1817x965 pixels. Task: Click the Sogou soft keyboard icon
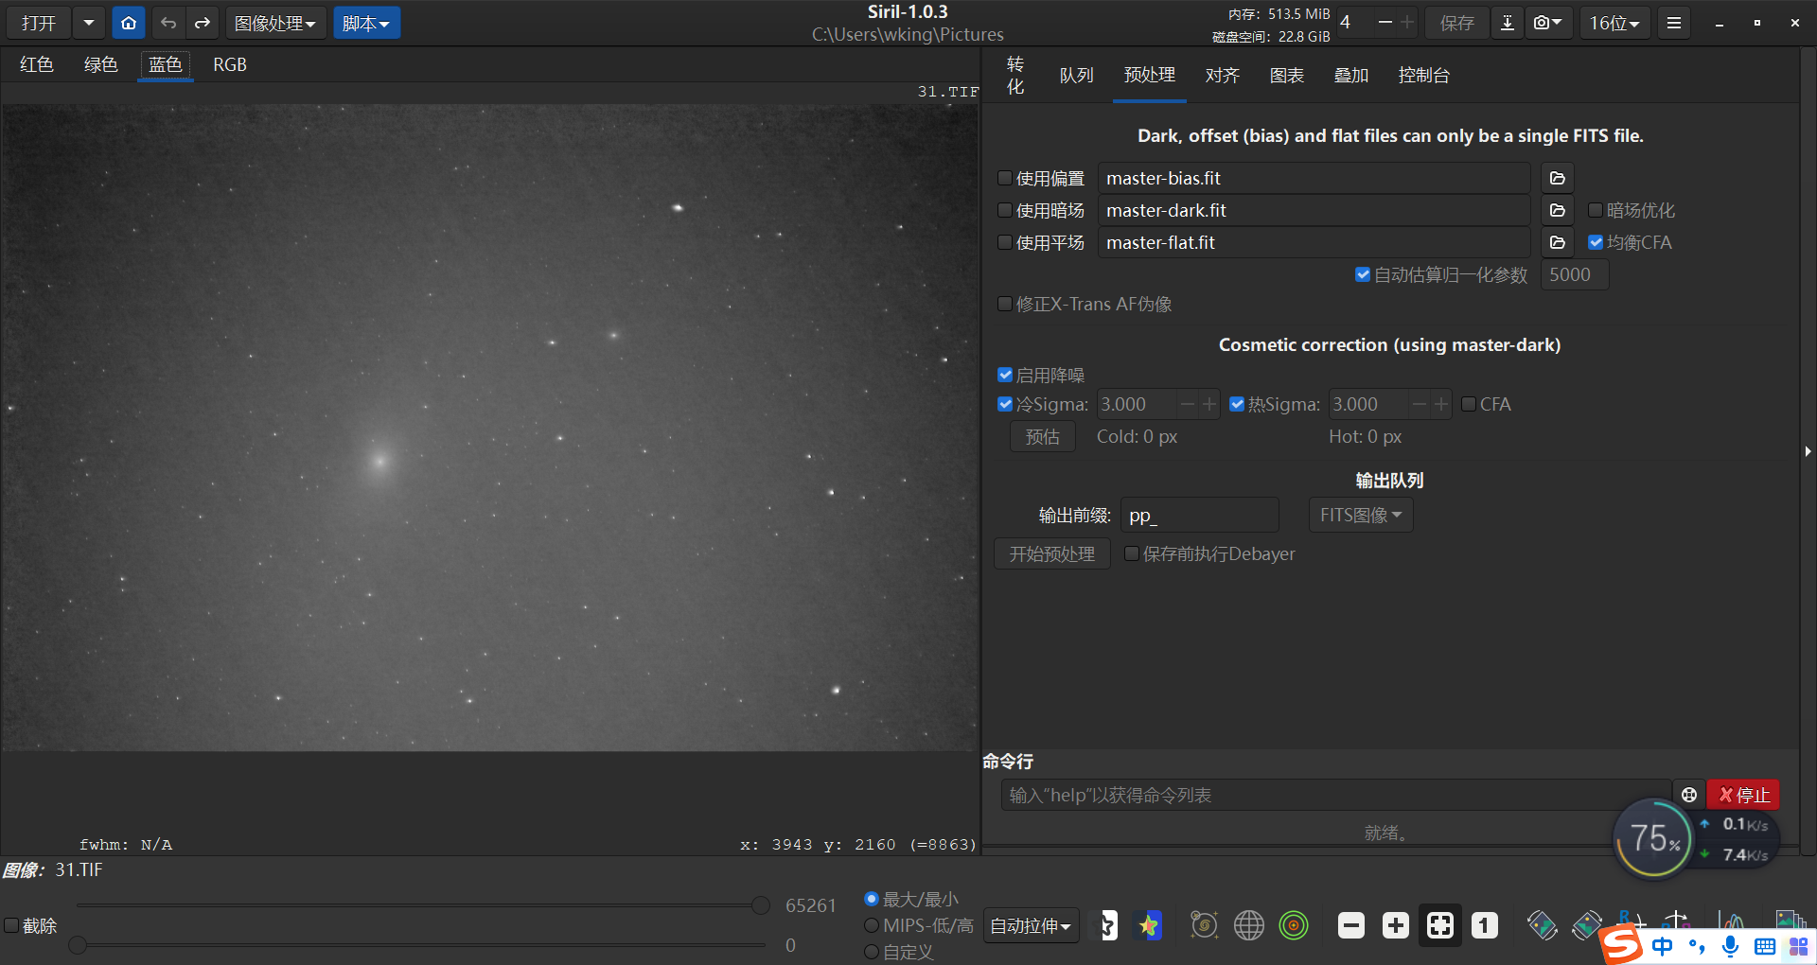[1765, 946]
